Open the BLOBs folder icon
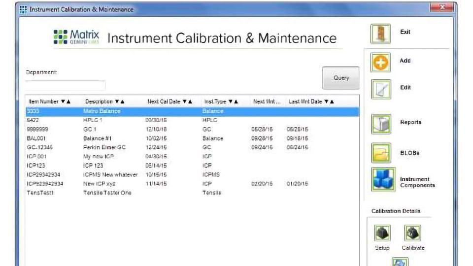This screenshot has height=266, width=473. coord(381,153)
